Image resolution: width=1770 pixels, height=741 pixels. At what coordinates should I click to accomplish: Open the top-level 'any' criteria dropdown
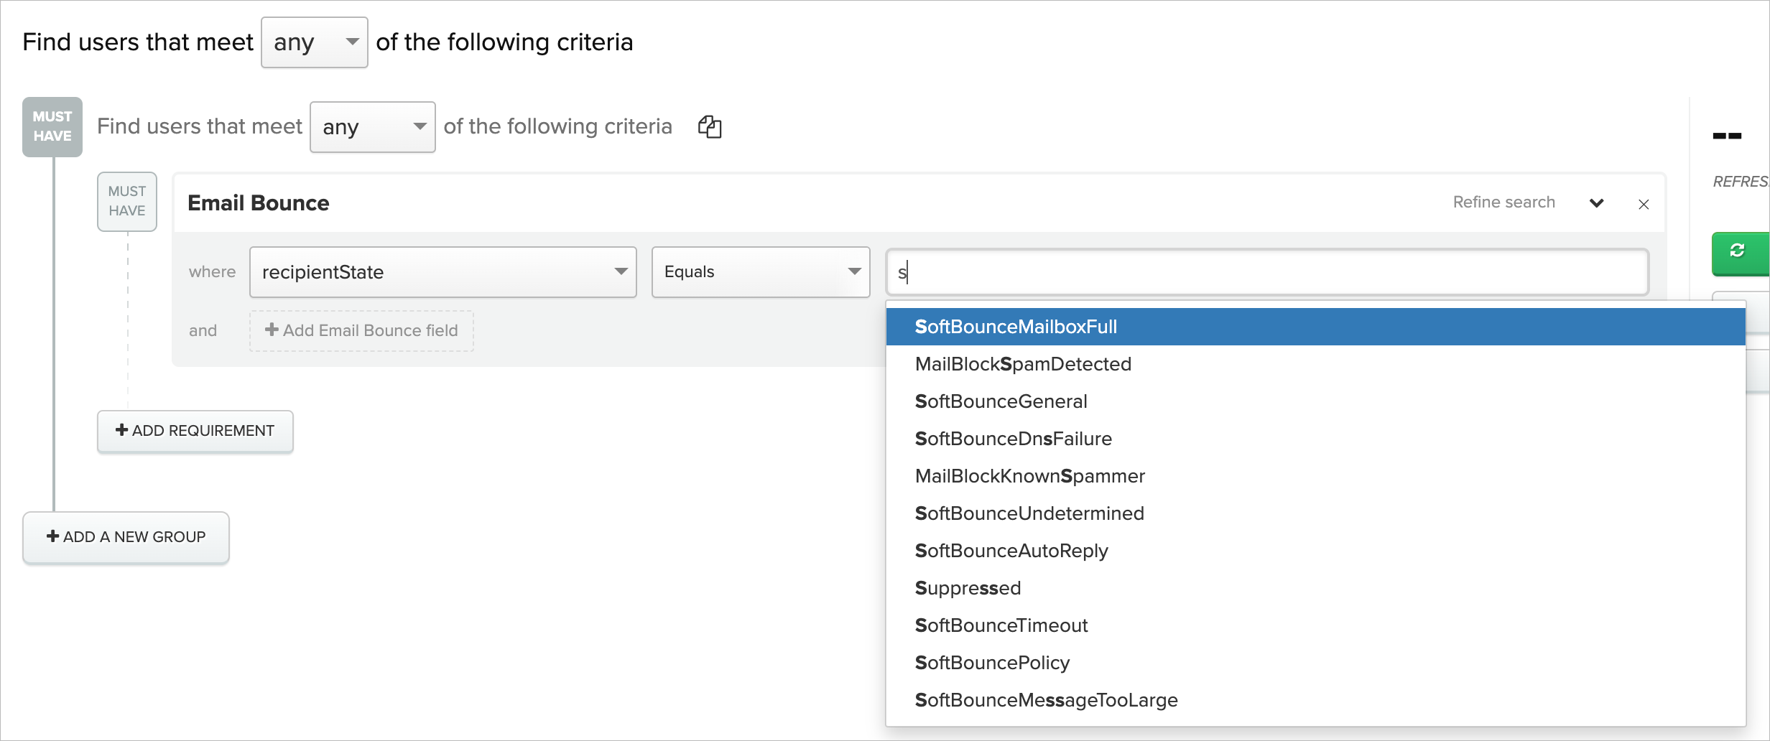click(x=314, y=42)
